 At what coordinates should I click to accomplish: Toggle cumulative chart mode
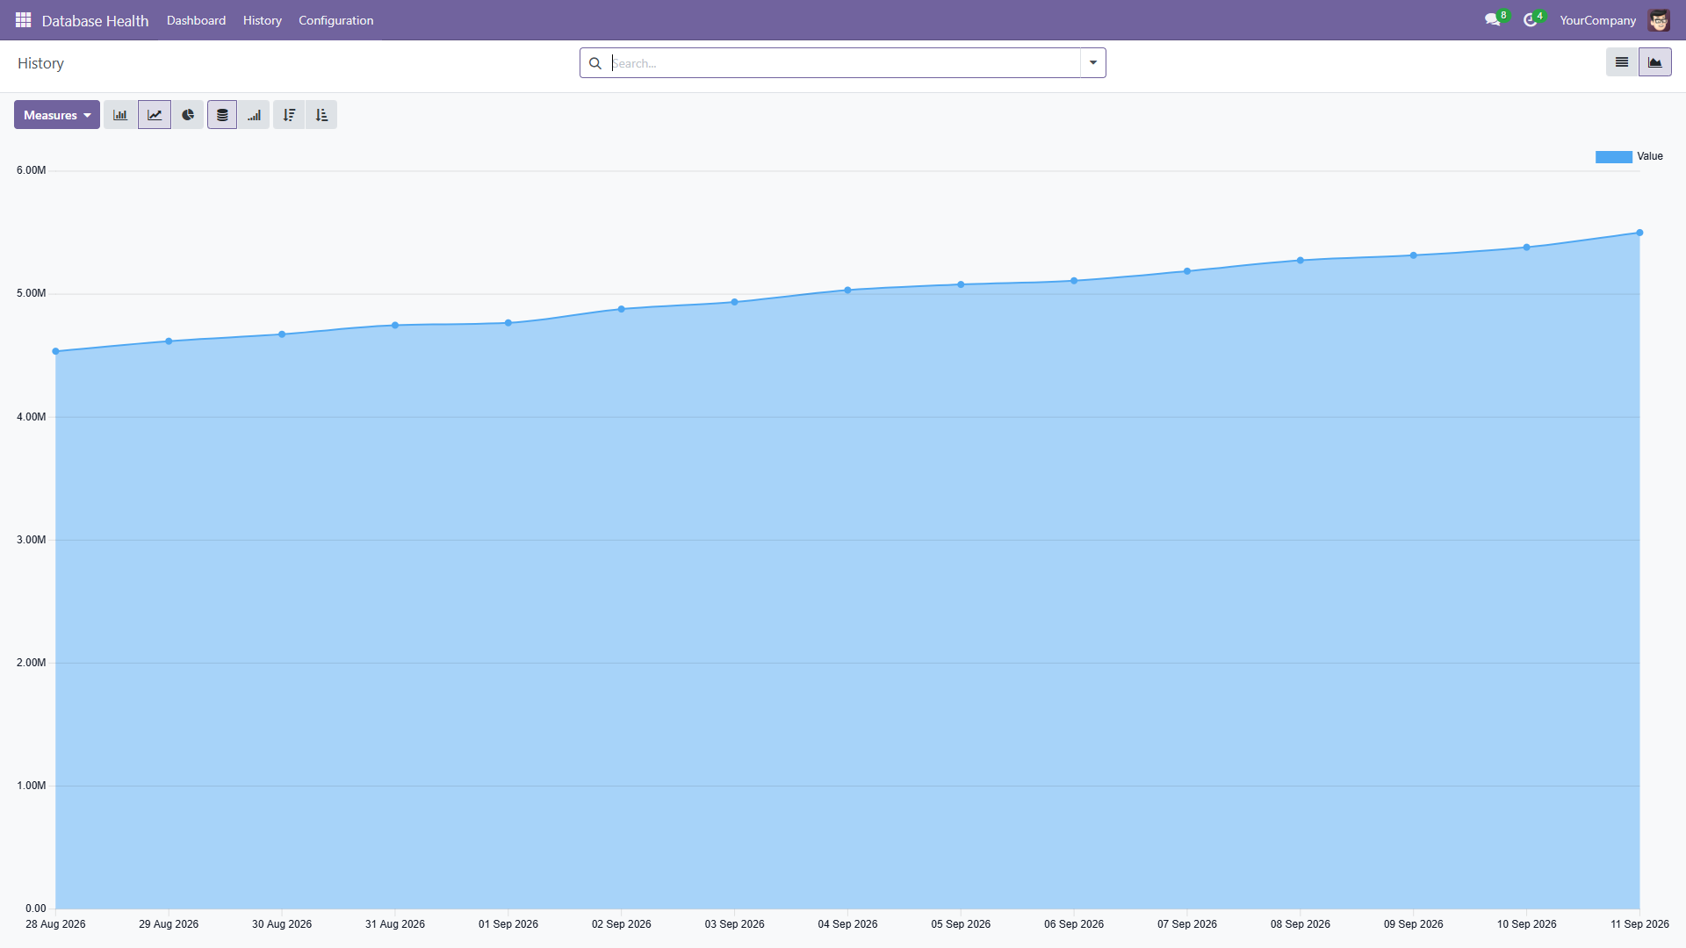(254, 115)
